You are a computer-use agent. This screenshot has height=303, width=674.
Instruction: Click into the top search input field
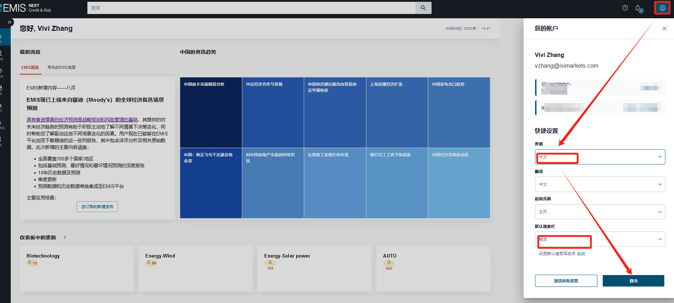(251, 8)
